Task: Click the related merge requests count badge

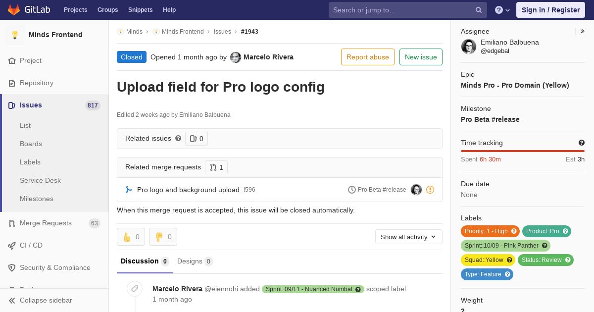Action: click(x=216, y=167)
